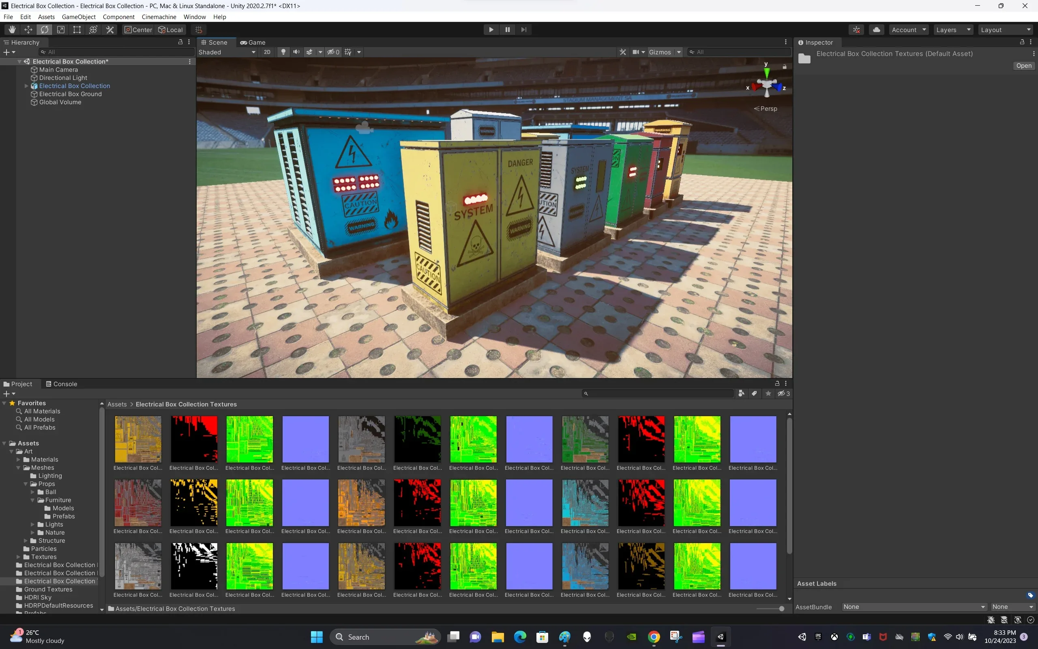Select the Move tool

(28, 30)
